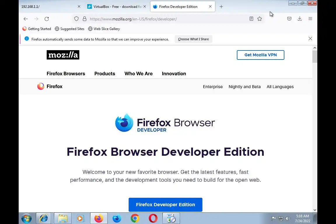Launch Google Chrome from taskbar
Screen dimensions: 336x224
pyautogui.click(x=135, y=218)
